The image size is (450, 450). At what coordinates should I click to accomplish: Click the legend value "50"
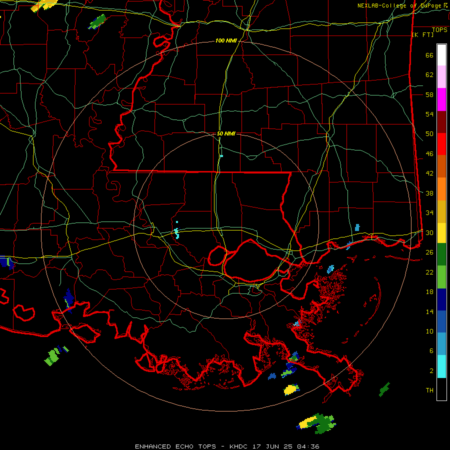[x=429, y=134]
